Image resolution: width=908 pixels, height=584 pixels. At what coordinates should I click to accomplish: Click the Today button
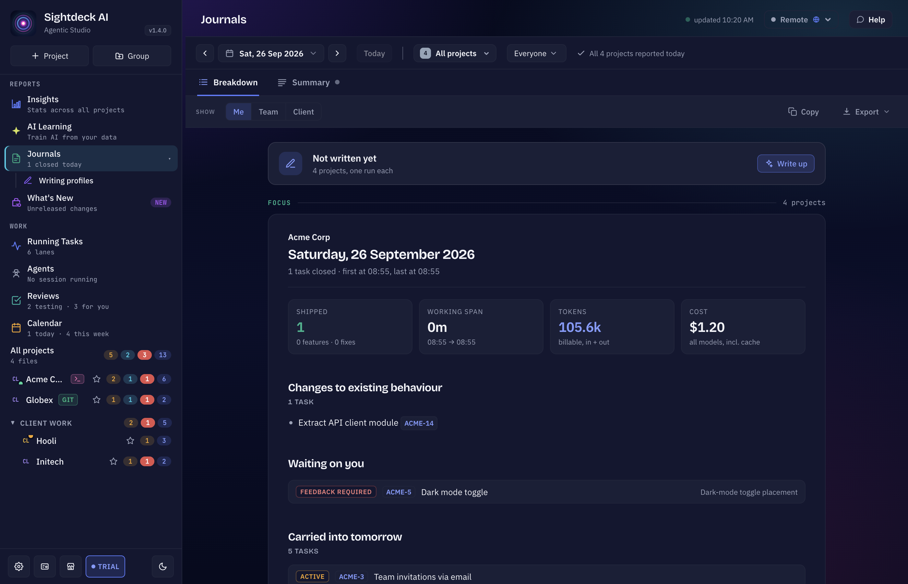click(x=374, y=53)
